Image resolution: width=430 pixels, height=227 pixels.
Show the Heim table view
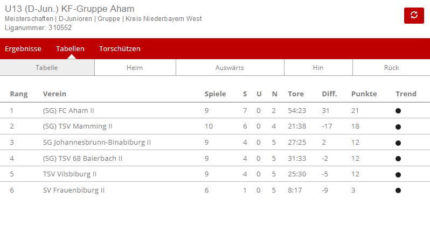click(135, 68)
